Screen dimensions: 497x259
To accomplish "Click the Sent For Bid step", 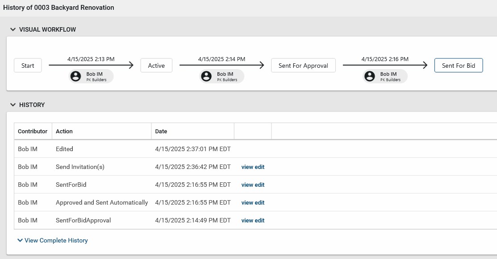I will pyautogui.click(x=458, y=66).
